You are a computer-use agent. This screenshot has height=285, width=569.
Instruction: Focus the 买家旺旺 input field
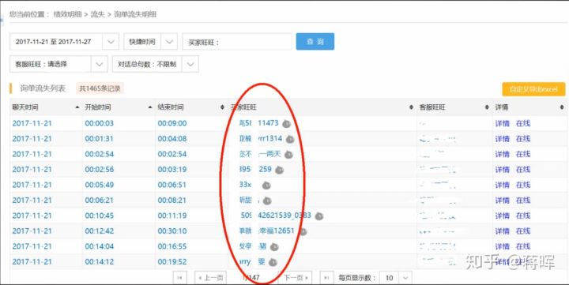(x=237, y=42)
